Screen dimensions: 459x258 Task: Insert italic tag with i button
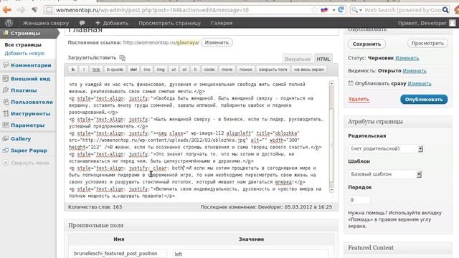(84, 70)
